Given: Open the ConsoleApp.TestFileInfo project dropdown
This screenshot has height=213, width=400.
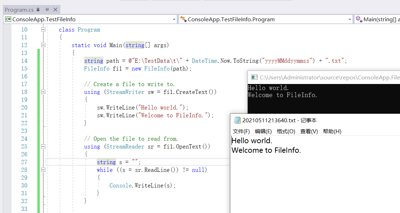Looking at the screenshot, I should pyautogui.click(x=174, y=19).
